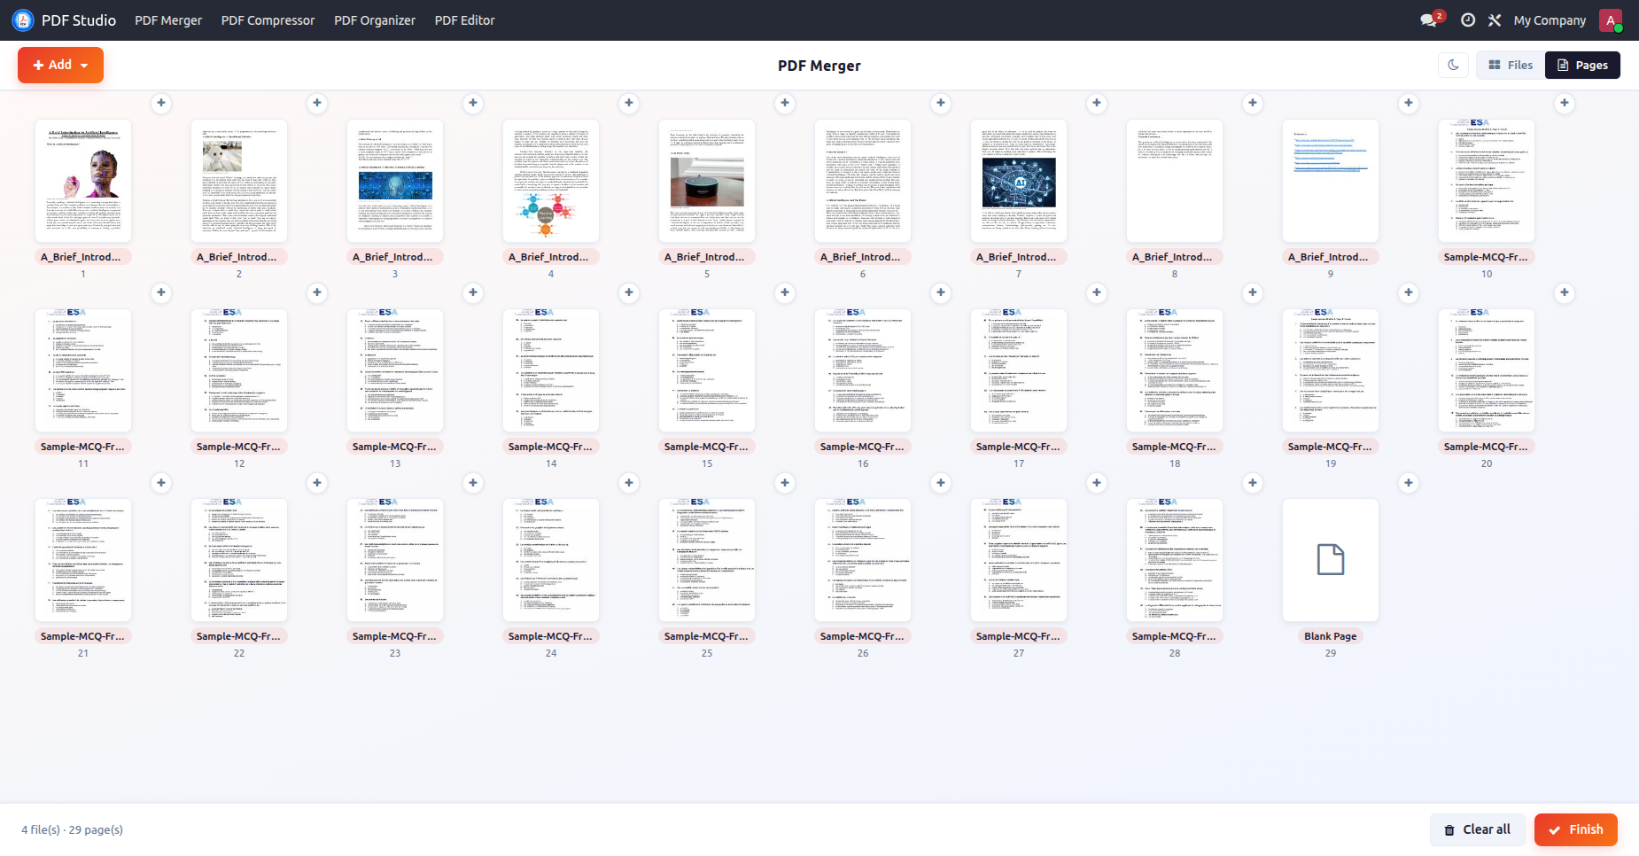Select page 9 thumbnail with blue links
The width and height of the screenshot is (1639, 856).
tap(1331, 181)
